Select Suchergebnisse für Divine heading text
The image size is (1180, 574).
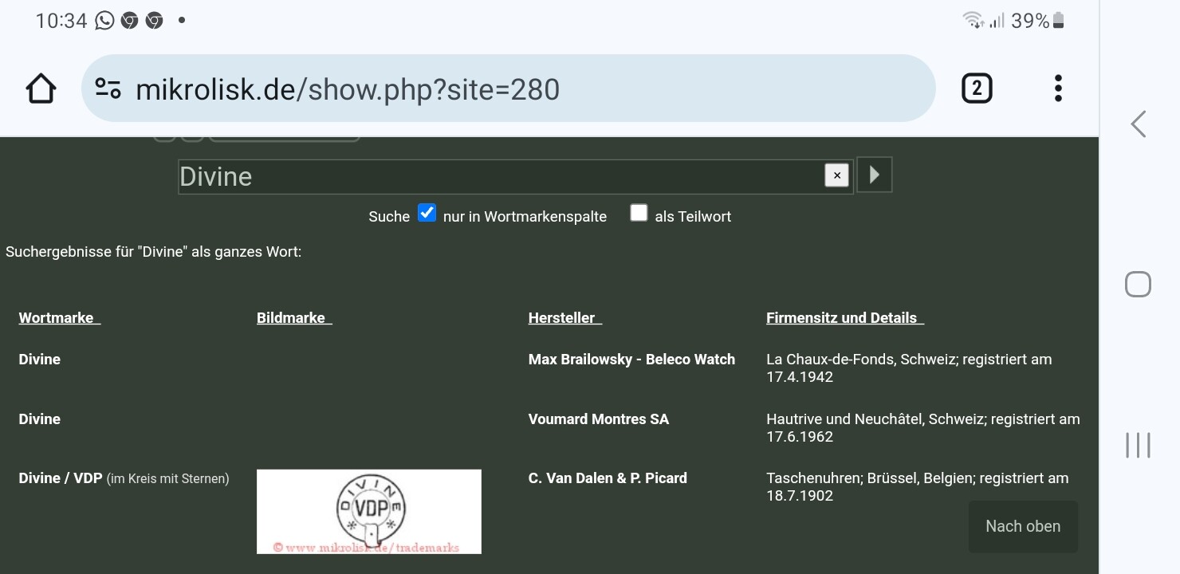154,253
